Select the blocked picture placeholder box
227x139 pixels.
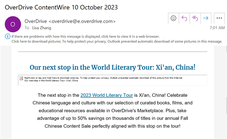112,80
